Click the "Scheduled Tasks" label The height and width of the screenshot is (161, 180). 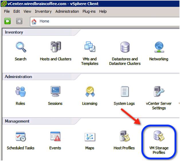(21, 148)
